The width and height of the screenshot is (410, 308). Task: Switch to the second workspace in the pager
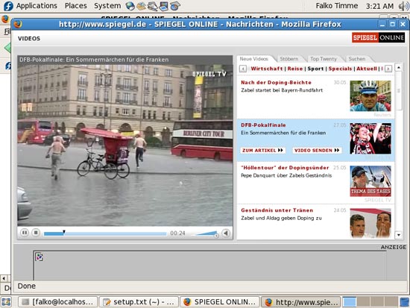click(x=364, y=302)
